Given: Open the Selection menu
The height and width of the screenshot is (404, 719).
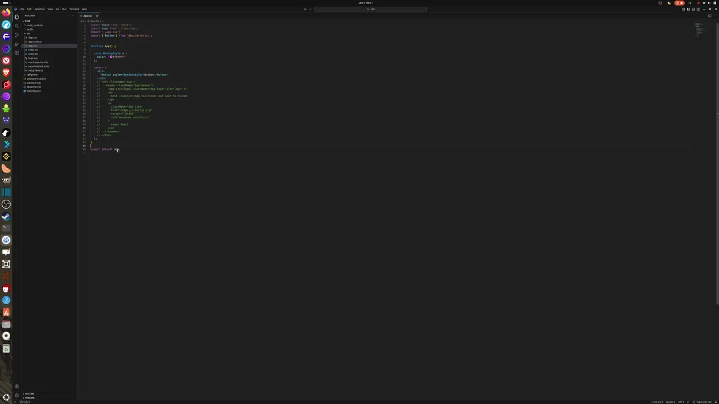Looking at the screenshot, I should [39, 9].
